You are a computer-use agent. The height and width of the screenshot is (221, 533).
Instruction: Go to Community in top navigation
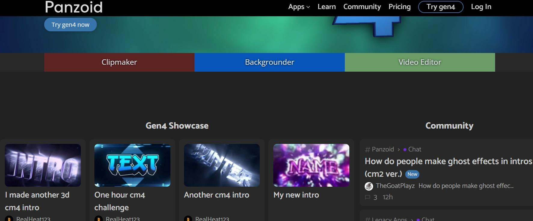pos(362,7)
